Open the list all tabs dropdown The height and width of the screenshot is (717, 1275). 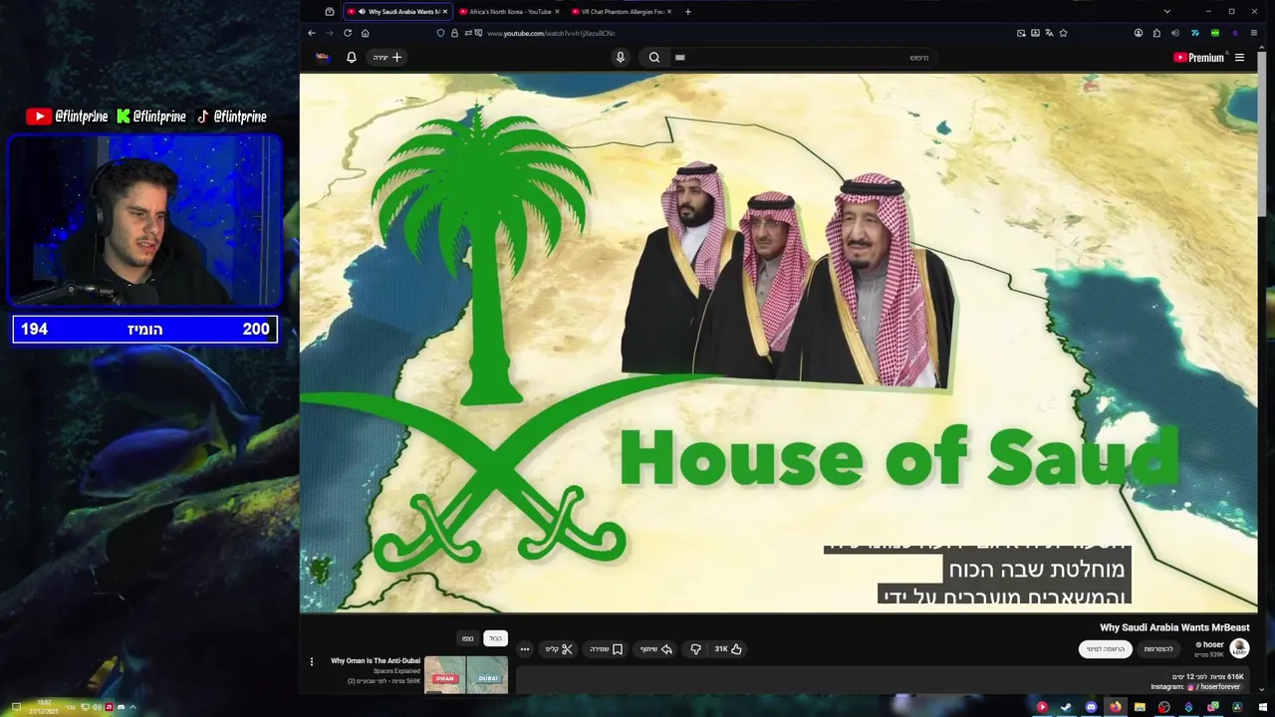click(x=1166, y=12)
